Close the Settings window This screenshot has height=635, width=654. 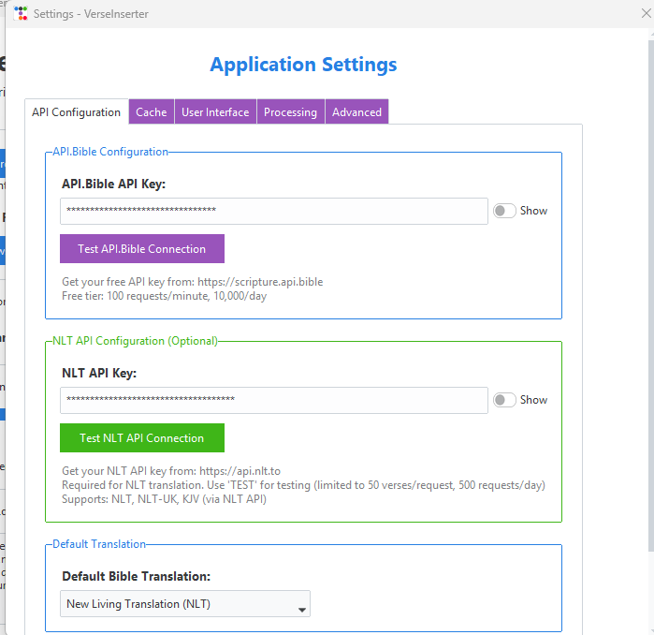pyautogui.click(x=646, y=13)
